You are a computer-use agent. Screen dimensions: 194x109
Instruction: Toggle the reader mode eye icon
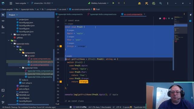[x=160, y=18]
